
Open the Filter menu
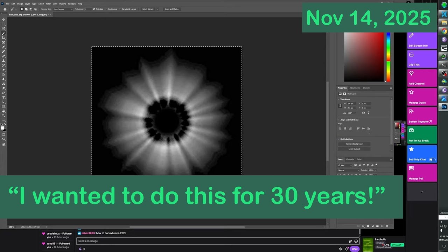[x=48, y=3]
